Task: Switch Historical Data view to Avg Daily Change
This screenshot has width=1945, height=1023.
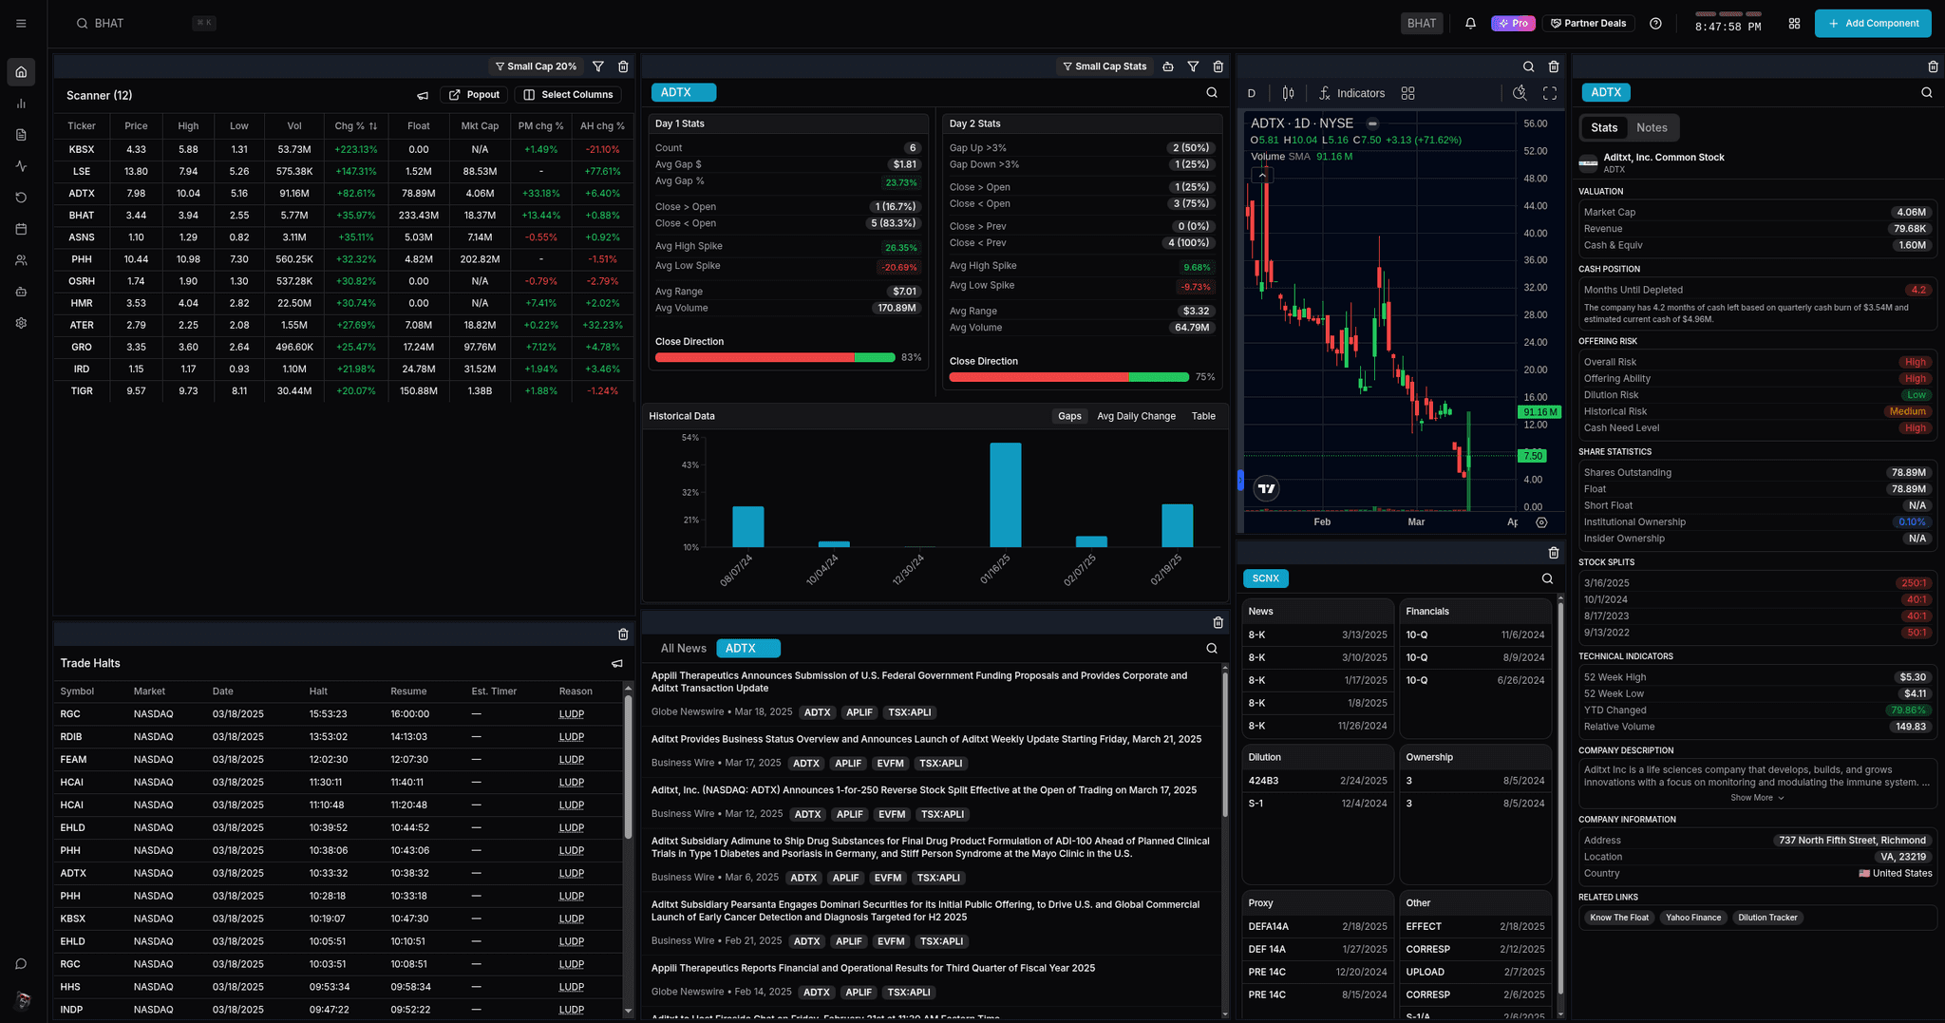Action: (x=1136, y=416)
